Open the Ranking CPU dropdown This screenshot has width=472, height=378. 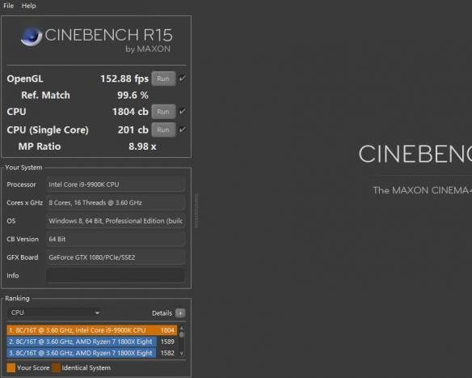point(54,313)
